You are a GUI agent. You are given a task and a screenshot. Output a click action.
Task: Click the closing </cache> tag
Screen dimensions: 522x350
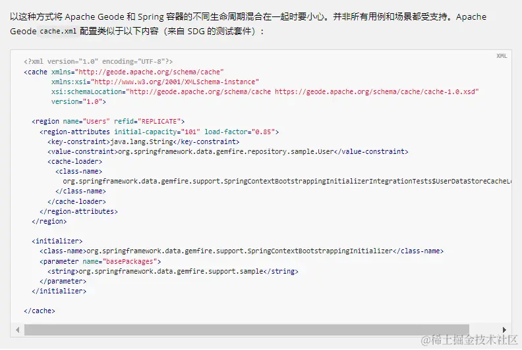click(40, 311)
